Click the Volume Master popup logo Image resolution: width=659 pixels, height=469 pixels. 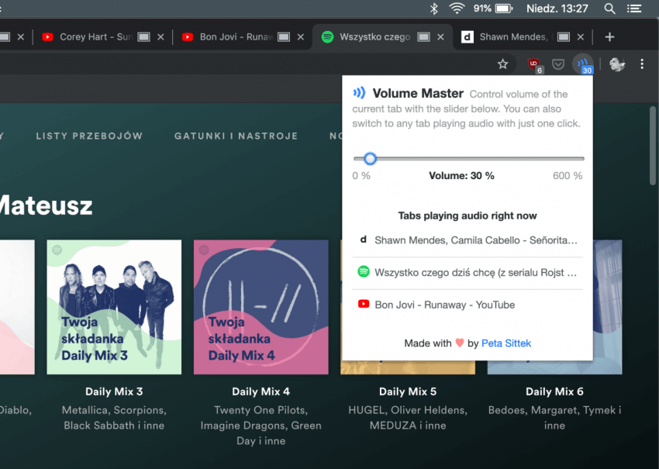click(x=359, y=92)
